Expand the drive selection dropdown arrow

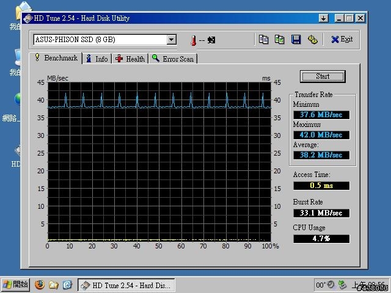(x=172, y=39)
